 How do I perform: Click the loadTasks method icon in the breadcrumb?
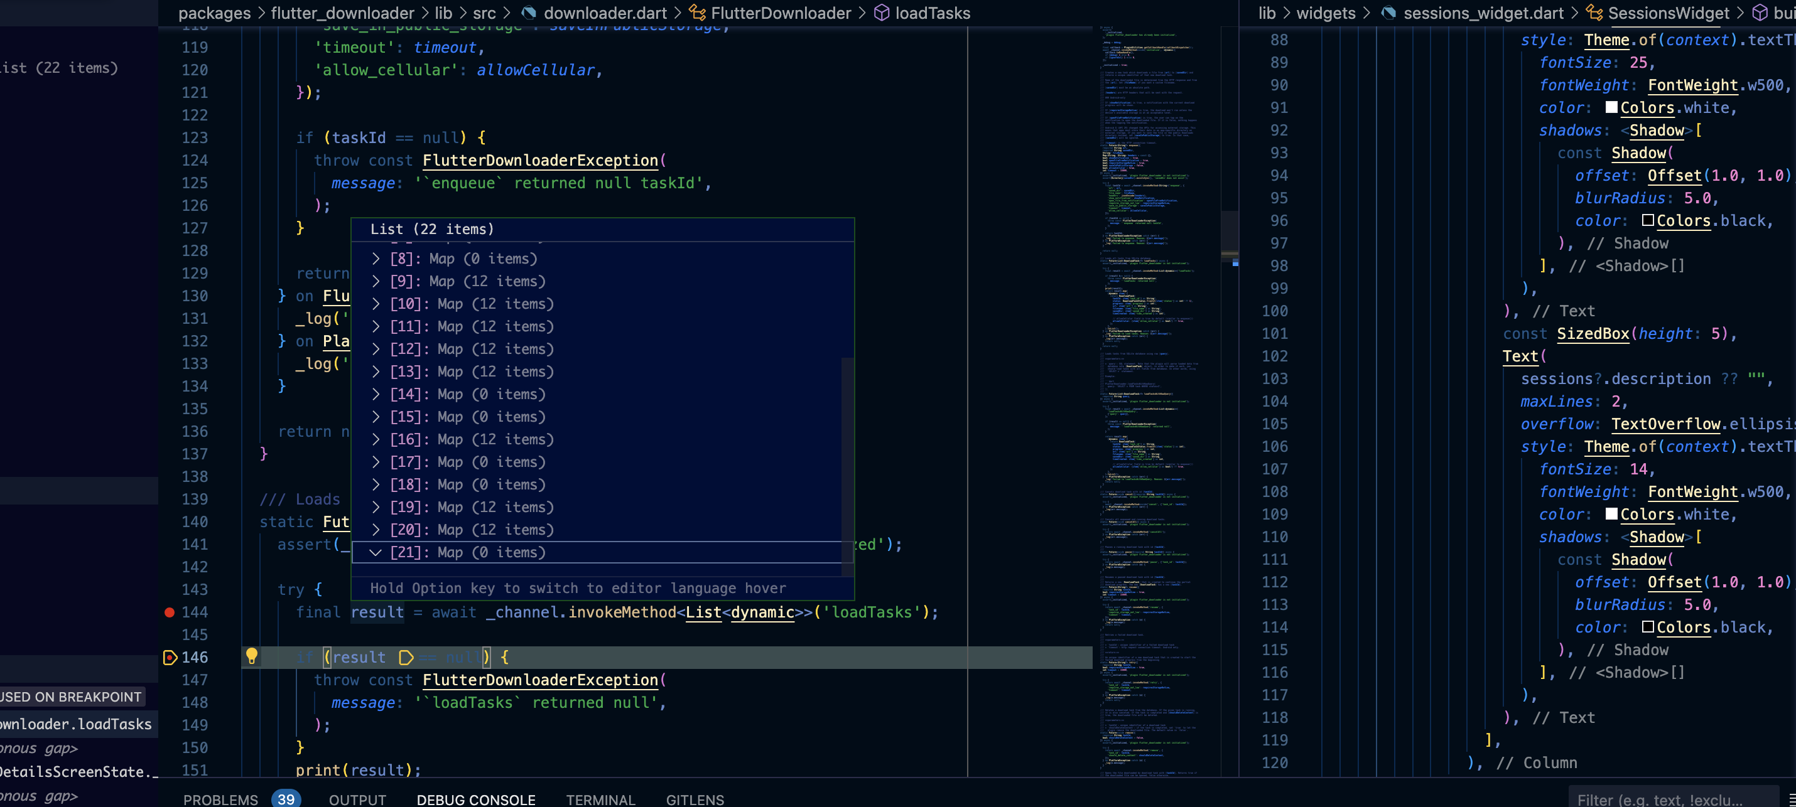881,13
